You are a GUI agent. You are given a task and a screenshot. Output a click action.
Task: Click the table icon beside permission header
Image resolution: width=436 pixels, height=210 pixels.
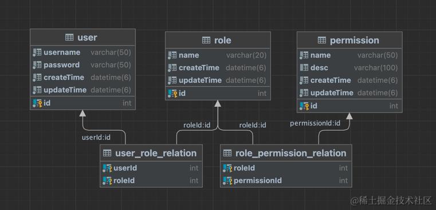coord(322,41)
